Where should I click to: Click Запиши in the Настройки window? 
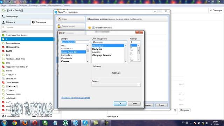(x=148, y=105)
